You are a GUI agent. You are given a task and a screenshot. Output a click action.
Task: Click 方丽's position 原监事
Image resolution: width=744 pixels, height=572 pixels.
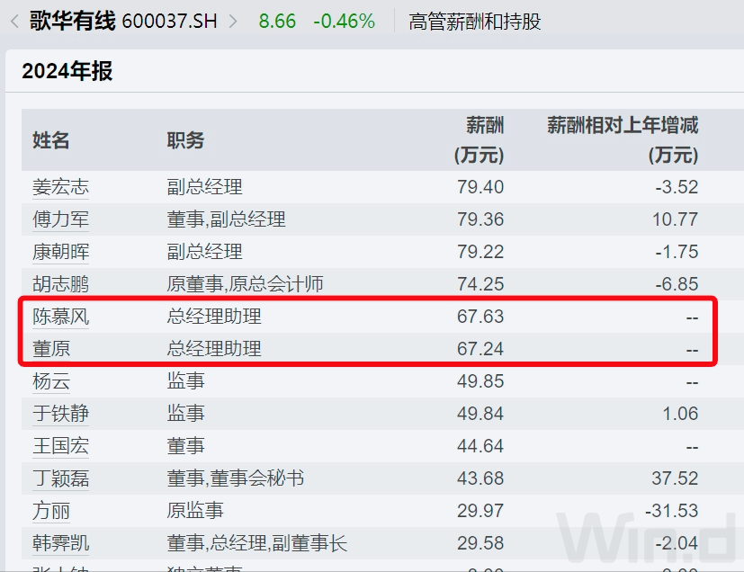click(x=195, y=511)
